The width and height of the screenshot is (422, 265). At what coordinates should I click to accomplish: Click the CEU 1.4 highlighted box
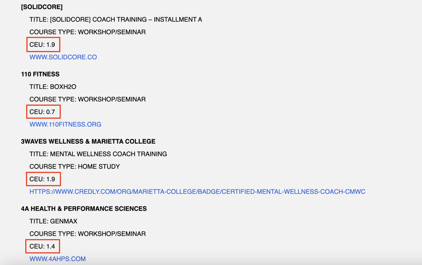coord(43,246)
